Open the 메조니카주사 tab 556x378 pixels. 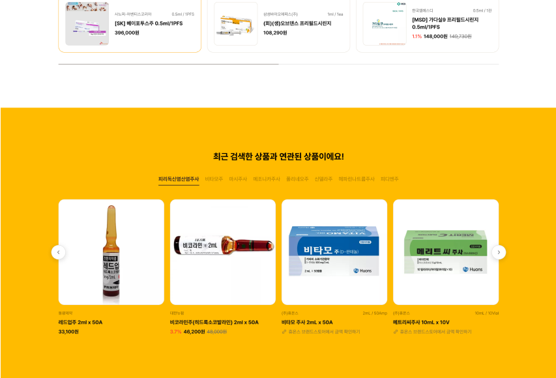tap(267, 179)
